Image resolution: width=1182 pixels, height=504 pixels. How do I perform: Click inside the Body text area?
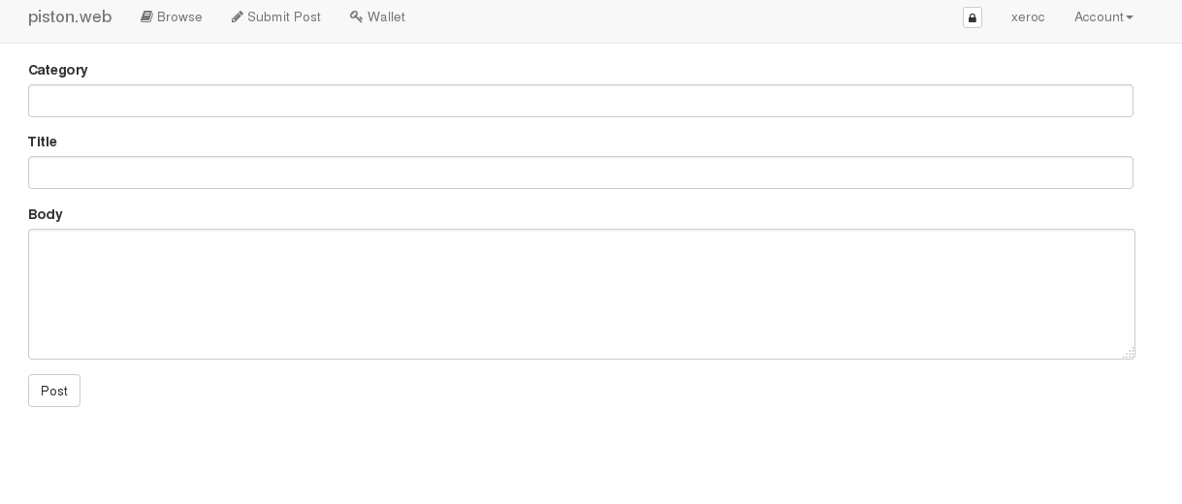[x=582, y=294]
